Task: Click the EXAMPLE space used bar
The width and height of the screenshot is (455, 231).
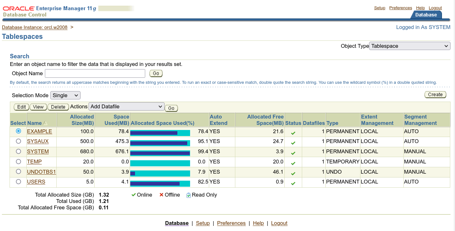Action: pos(160,133)
